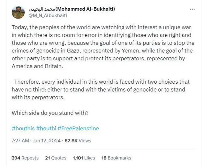The width and height of the screenshot is (202, 166).
Task: Show the 1,101 Likes list
Action: coord(84,158)
